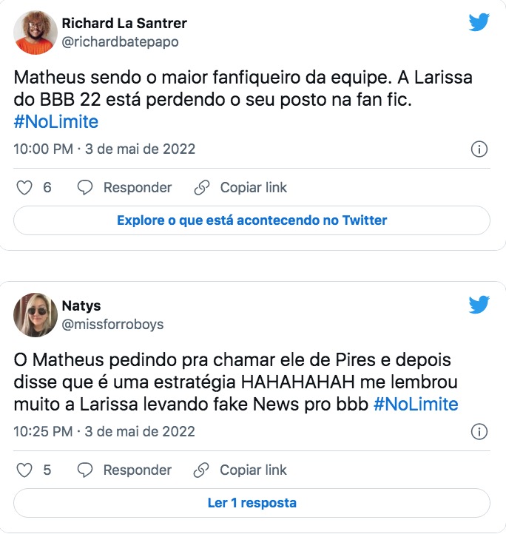Image resolution: width=506 pixels, height=534 pixels.
Task: Open #NoLimite hashtag in Richard's tweet
Action: coord(56,122)
